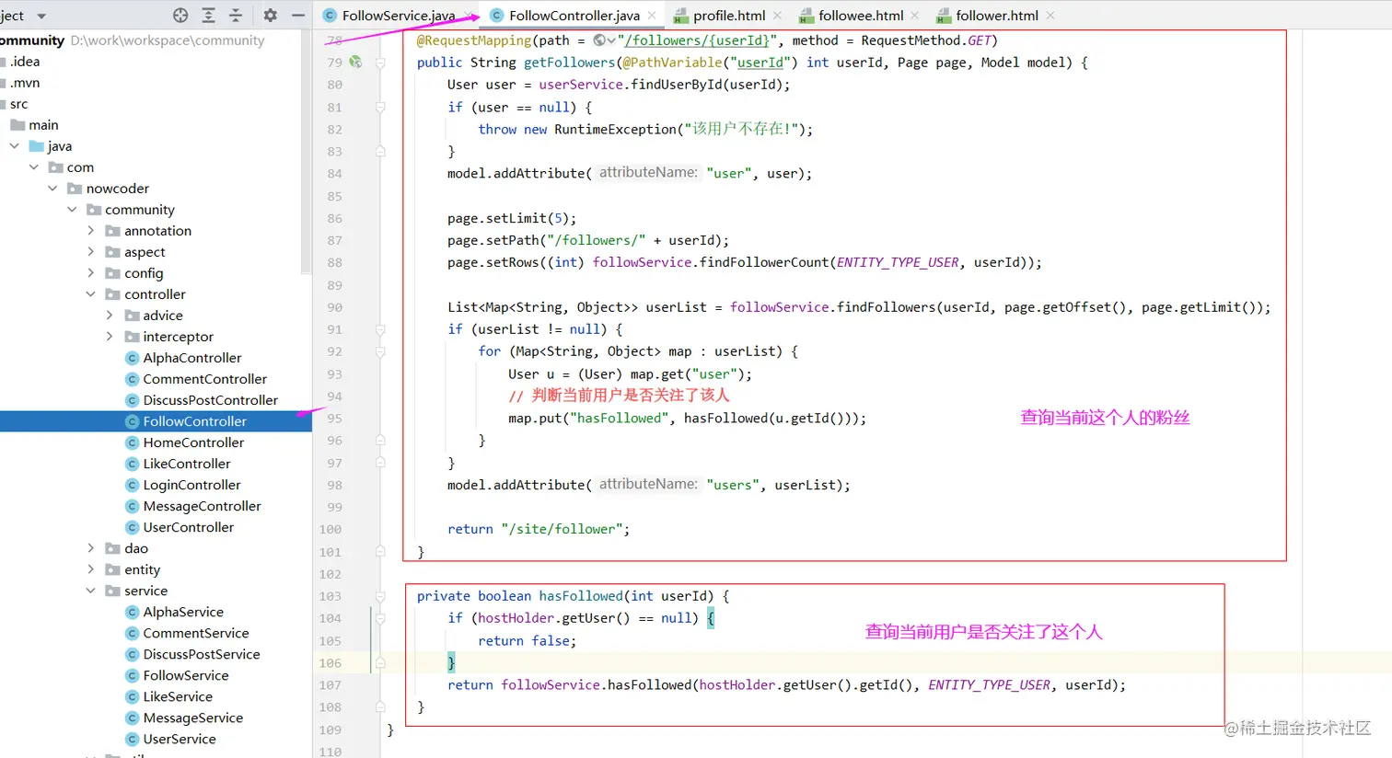Close the profile.html tab
The height and width of the screenshot is (758, 1392).
pos(777,15)
